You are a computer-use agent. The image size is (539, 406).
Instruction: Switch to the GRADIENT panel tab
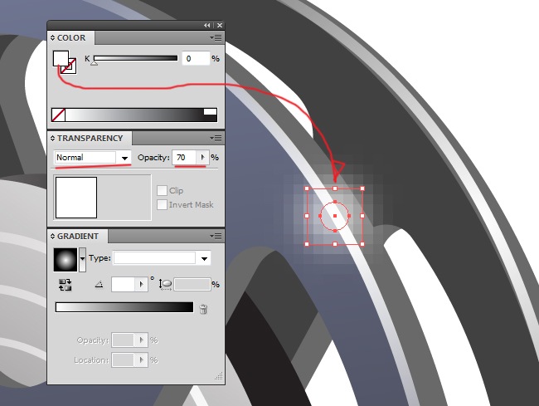(78, 237)
